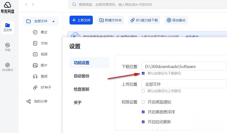Screen dimensions: 227x133
Task: Click the 上传文件 button
Action: pos(81,20)
